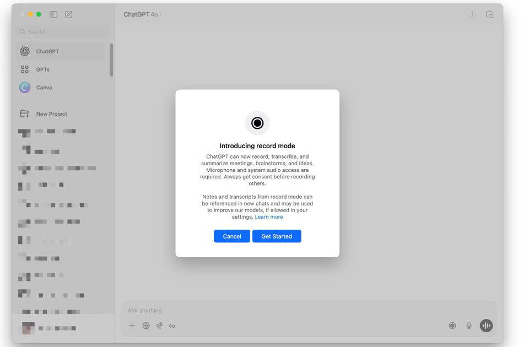The image size is (529, 347).
Task: Enable web search globe icon
Action: [x=146, y=326]
